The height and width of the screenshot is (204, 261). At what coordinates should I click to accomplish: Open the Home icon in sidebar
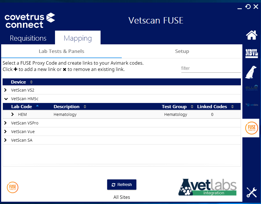point(252,35)
